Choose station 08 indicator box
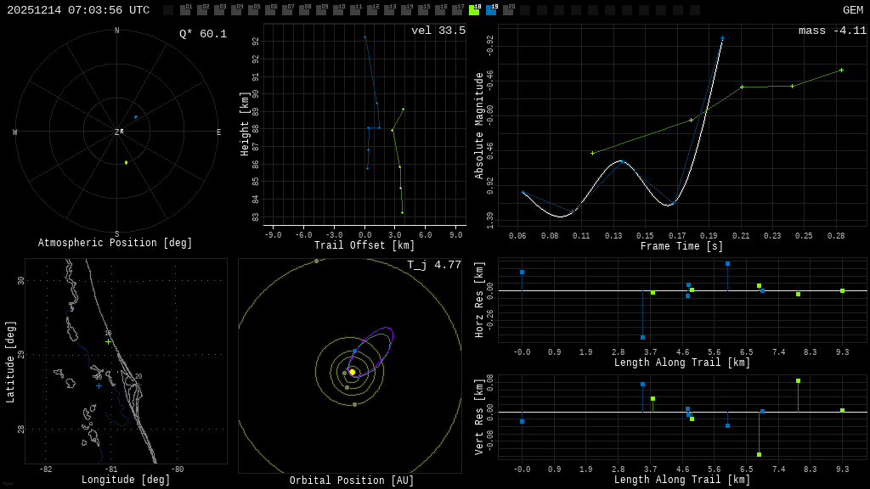The width and height of the screenshot is (870, 489). [305, 10]
